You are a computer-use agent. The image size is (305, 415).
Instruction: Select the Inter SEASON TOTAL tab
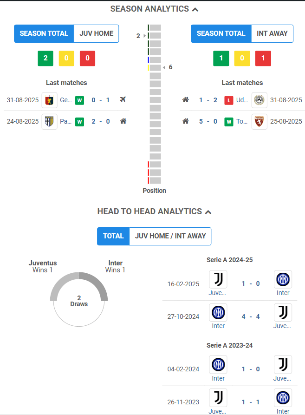click(x=221, y=33)
